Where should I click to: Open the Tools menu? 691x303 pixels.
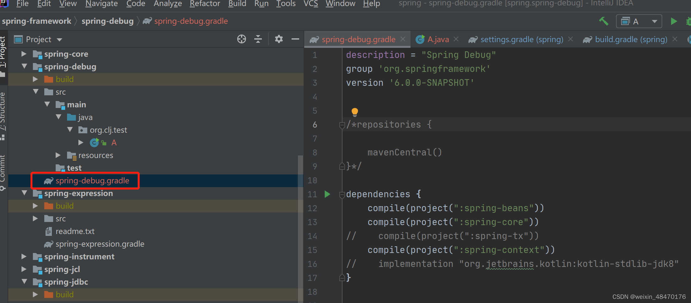coord(286,4)
